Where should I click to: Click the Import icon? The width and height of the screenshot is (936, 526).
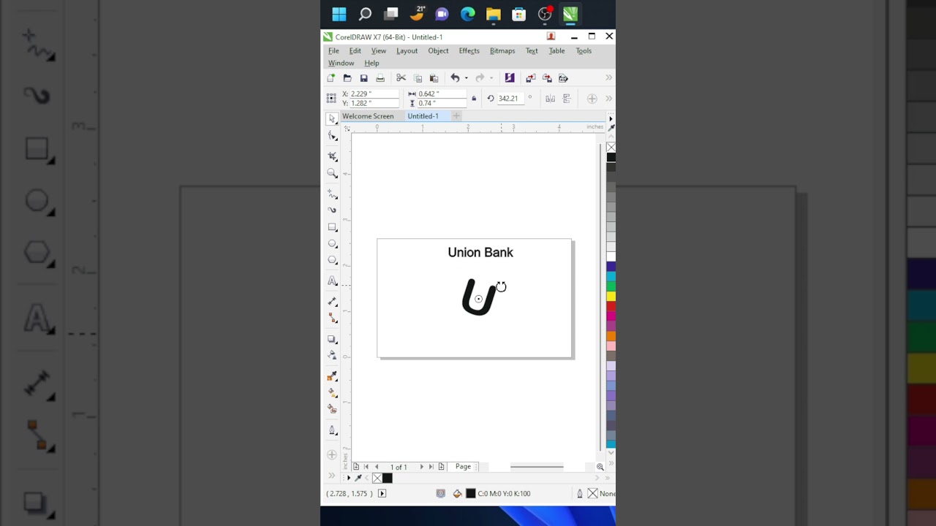(x=531, y=78)
